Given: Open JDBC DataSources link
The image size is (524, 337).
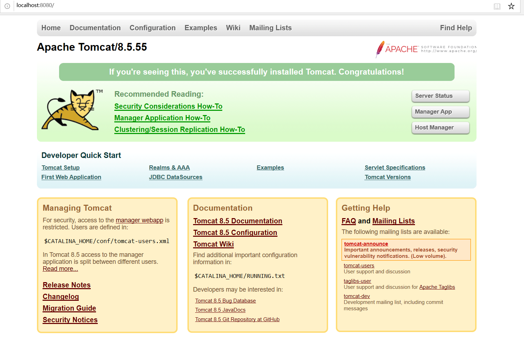Looking at the screenshot, I should [x=175, y=177].
